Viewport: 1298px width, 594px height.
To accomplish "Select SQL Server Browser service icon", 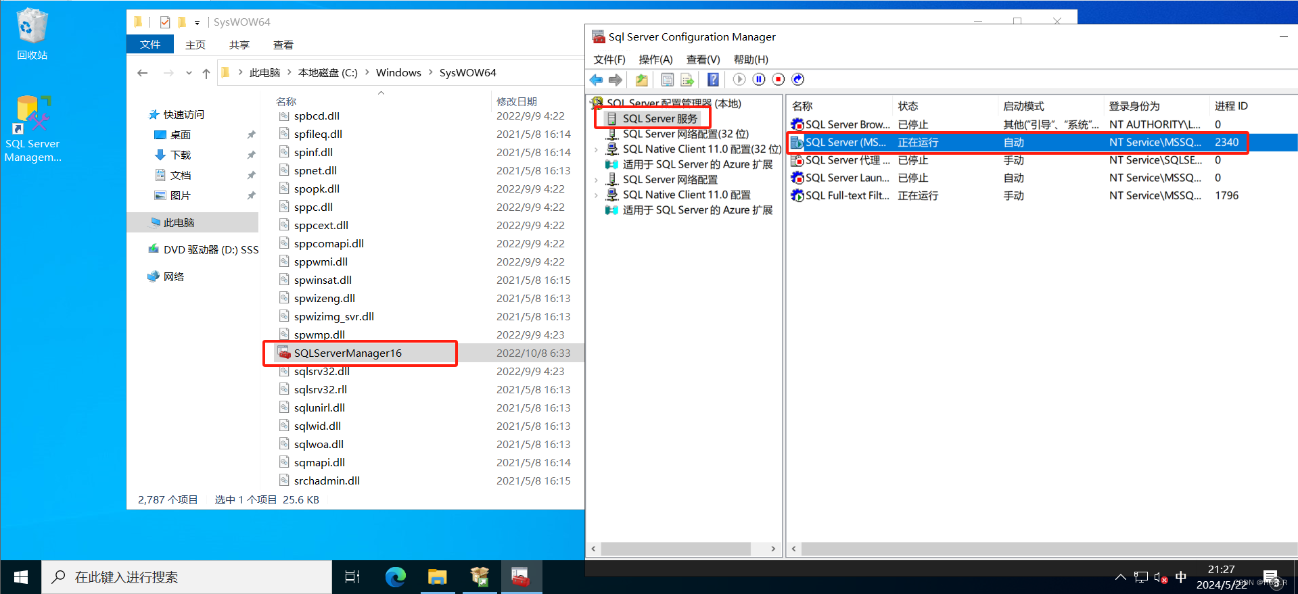I will (797, 124).
